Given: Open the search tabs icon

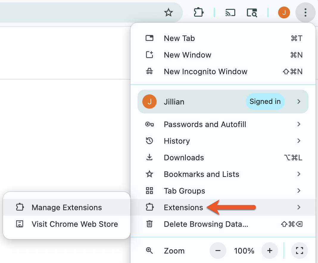Looking at the screenshot, I should coord(252,12).
